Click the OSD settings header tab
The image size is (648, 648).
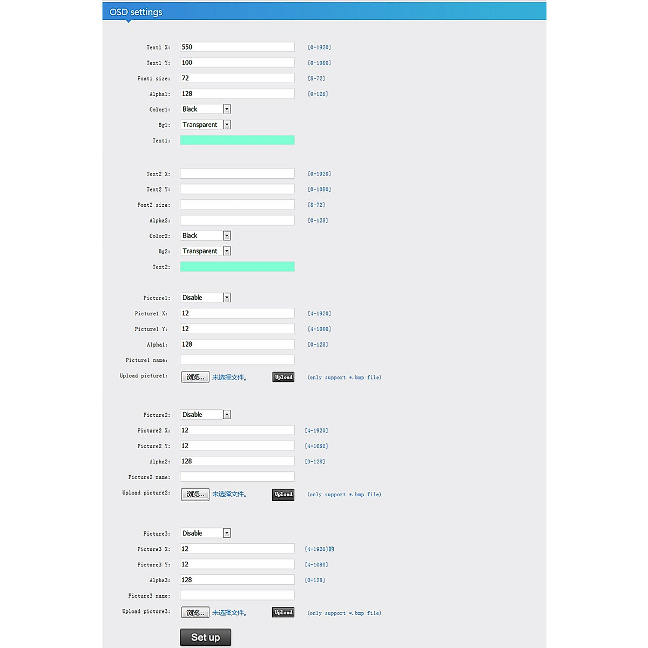[x=136, y=12]
